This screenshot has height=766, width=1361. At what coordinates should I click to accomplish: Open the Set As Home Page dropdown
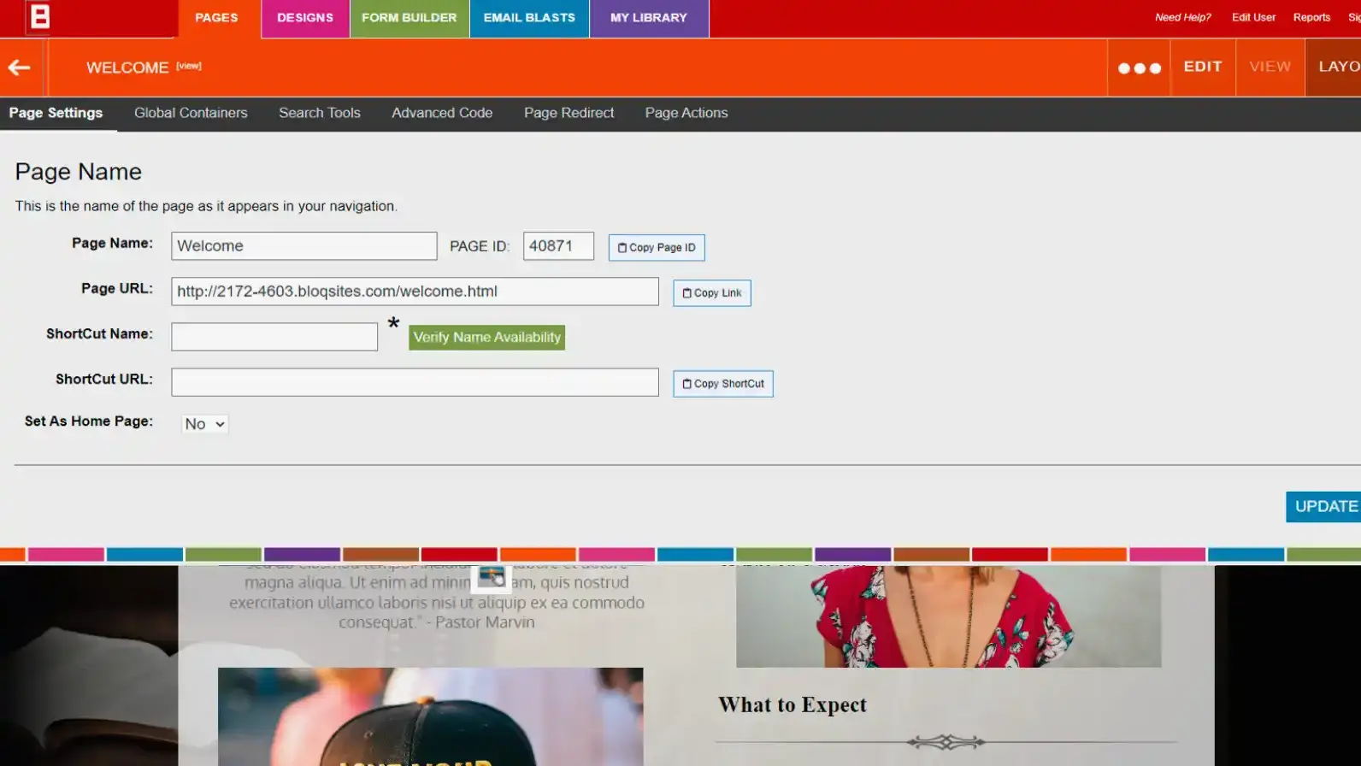coord(205,424)
